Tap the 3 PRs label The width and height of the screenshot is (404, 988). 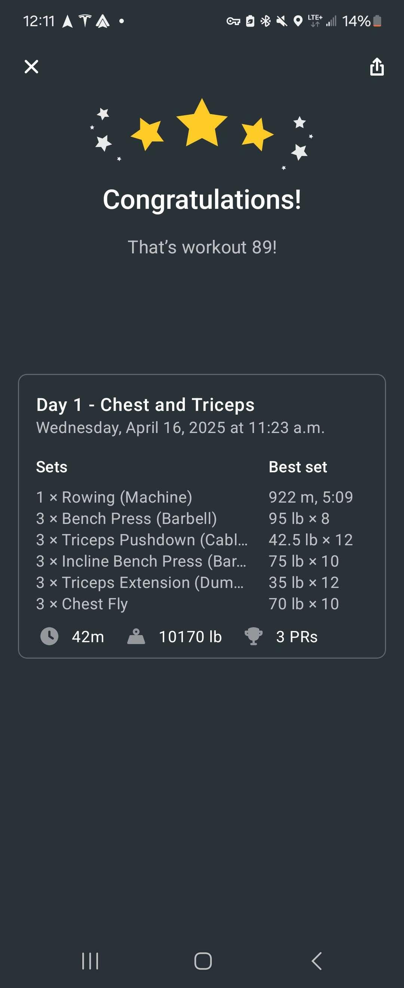pos(297,637)
